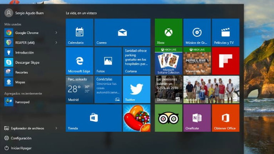Open the Conéctalas sync tile

click(x=108, y=89)
